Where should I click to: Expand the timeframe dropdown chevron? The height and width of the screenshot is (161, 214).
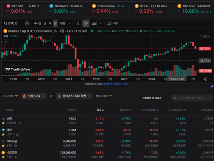pos(69,23)
